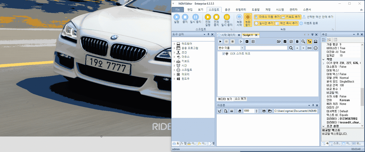Click the 중지 (Stop) script icon
Image resolution: width=365 pixels, height=152 pixels.
(185, 17)
